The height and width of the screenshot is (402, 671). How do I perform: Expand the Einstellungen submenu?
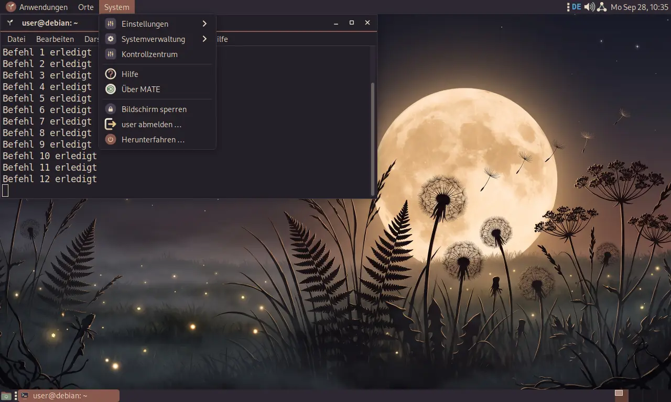click(x=157, y=24)
